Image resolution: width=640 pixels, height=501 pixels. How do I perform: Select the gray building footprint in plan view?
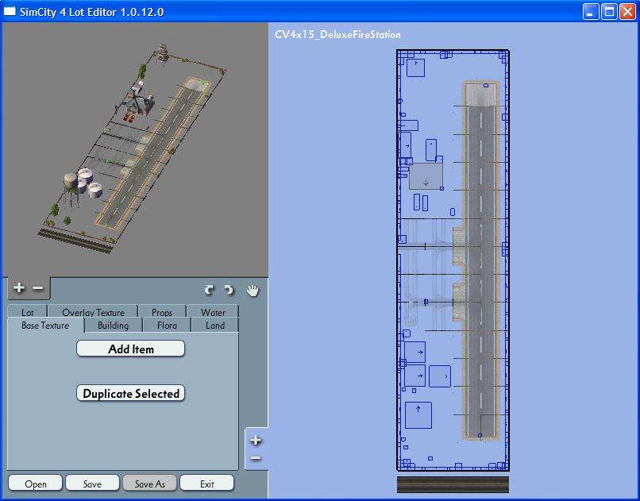coord(426,176)
